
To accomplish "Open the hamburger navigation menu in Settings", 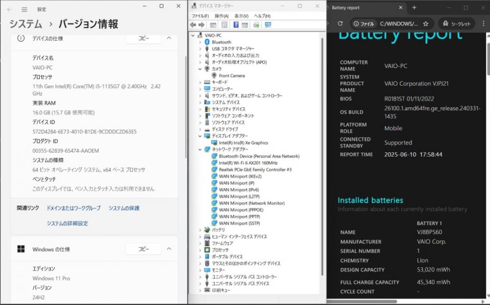I will [x=24, y=10].
